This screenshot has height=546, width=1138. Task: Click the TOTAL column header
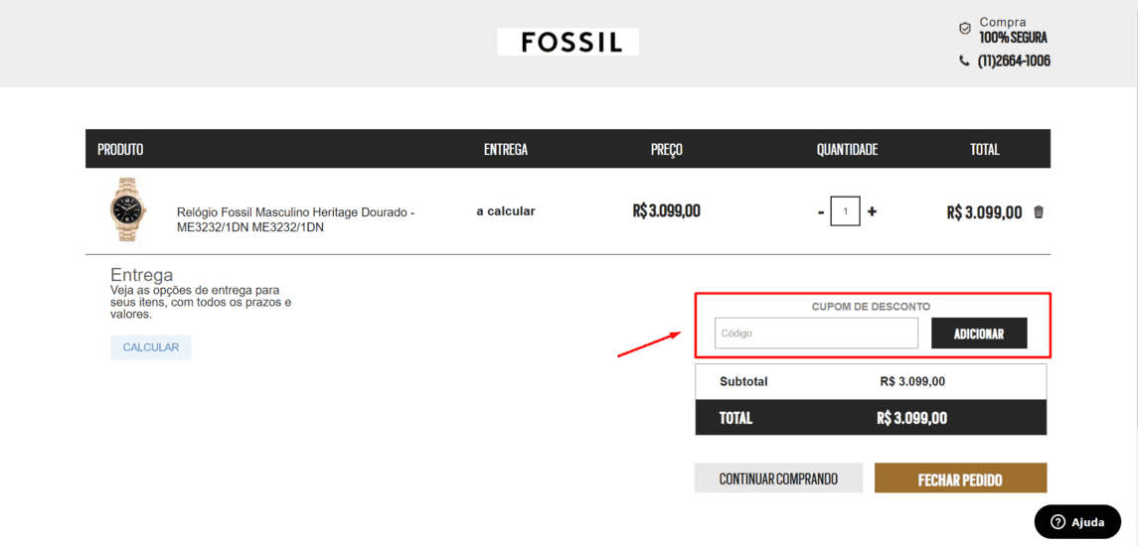[985, 149]
